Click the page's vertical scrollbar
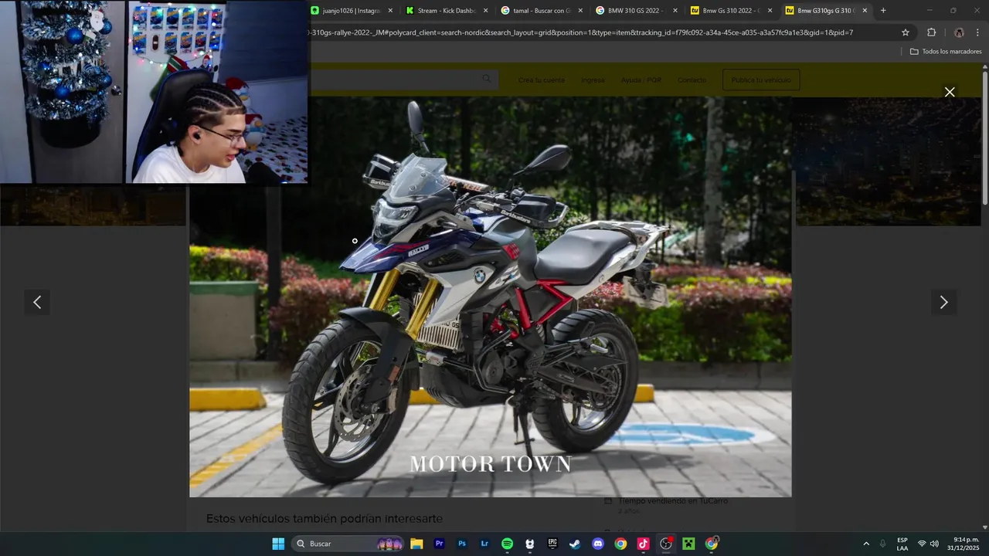The image size is (989, 556). point(985,139)
